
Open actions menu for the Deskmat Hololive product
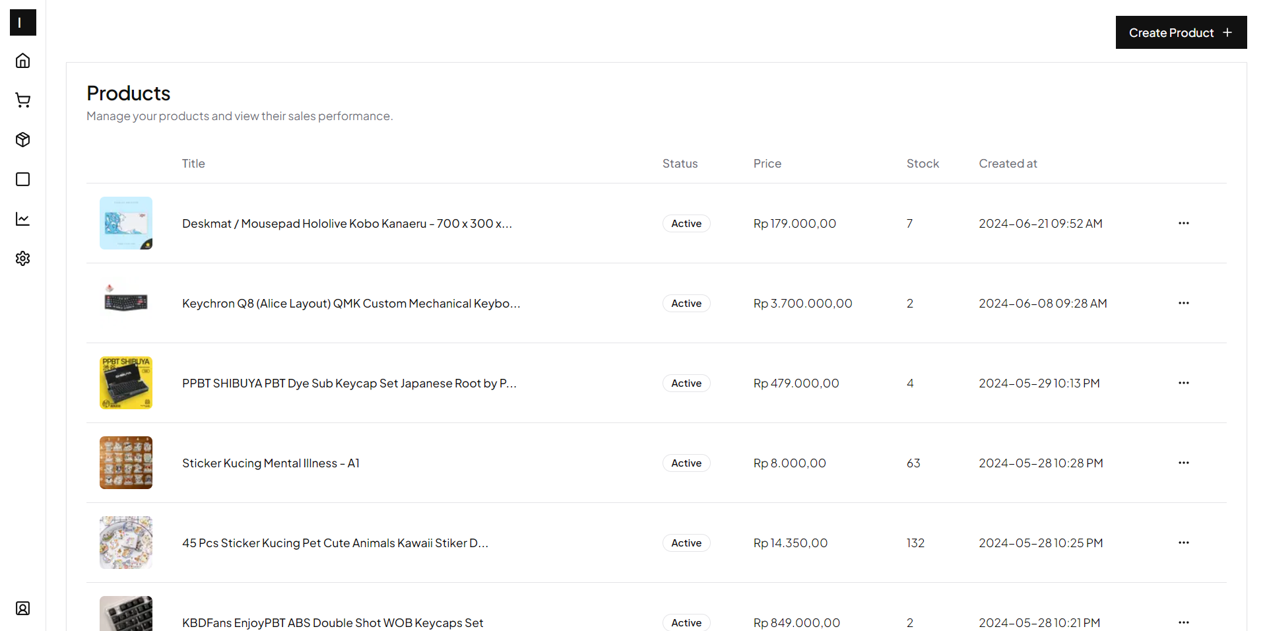coord(1183,223)
